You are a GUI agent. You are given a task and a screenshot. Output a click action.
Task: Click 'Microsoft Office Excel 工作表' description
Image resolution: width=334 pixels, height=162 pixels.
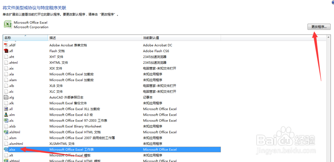71,149
